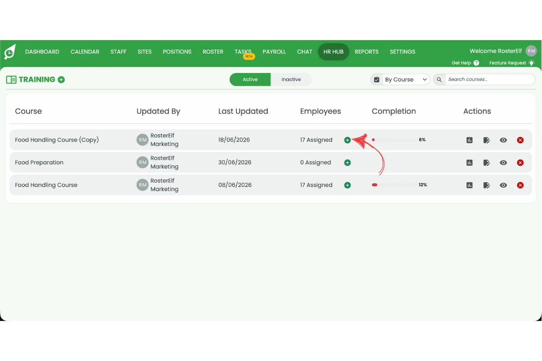The image size is (542, 361).
Task: Open report chart for Food Preparation
Action: pyautogui.click(x=470, y=162)
